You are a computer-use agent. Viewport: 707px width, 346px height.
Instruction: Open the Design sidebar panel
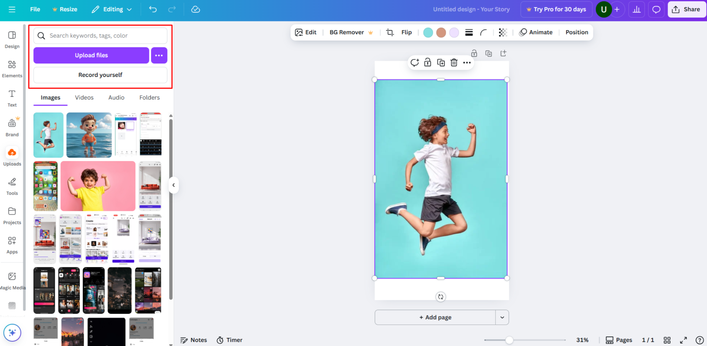tap(12, 40)
